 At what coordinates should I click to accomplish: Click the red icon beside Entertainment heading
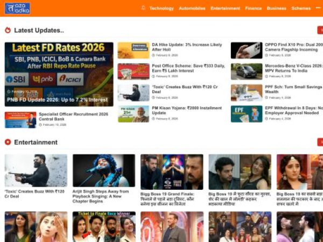tap(8, 142)
